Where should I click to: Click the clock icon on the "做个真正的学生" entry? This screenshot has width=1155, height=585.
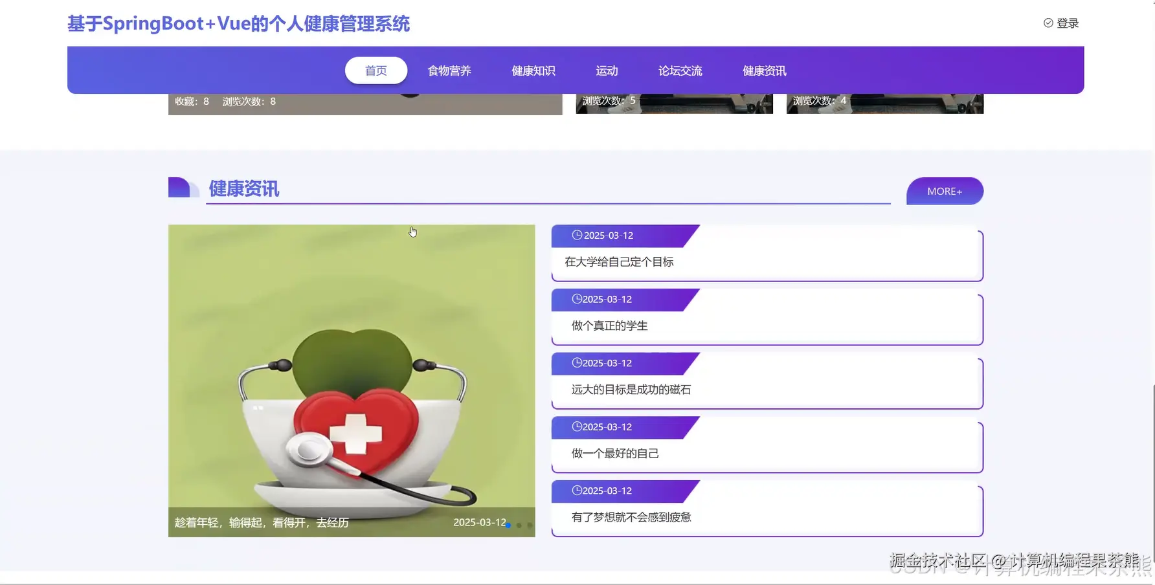(x=576, y=299)
